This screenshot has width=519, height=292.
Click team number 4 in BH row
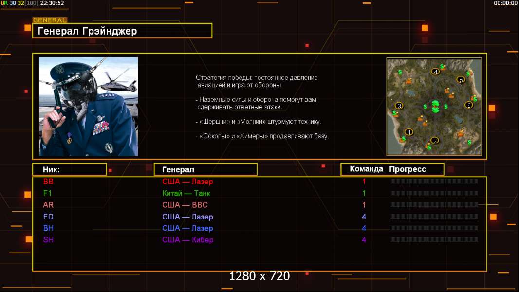(x=364, y=228)
